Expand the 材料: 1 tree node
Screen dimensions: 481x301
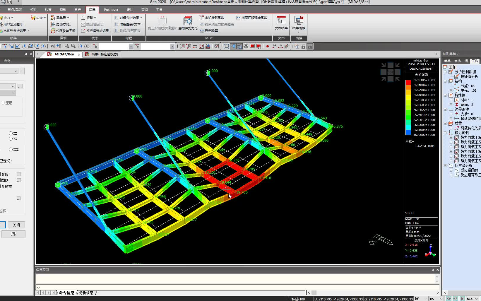(451, 100)
